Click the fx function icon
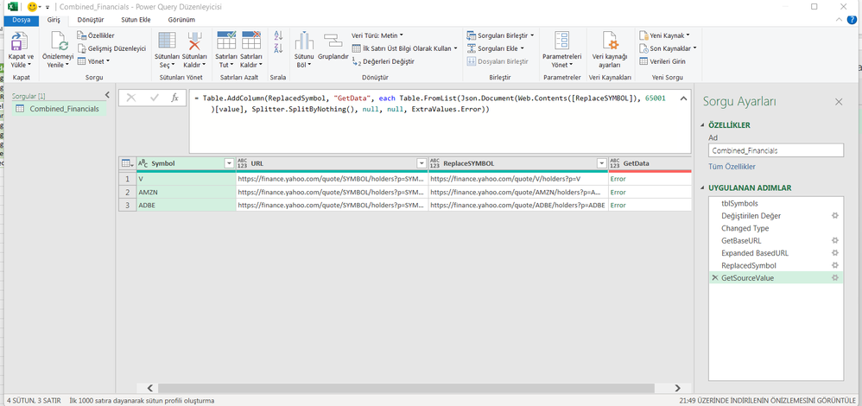This screenshot has width=862, height=406. click(174, 98)
